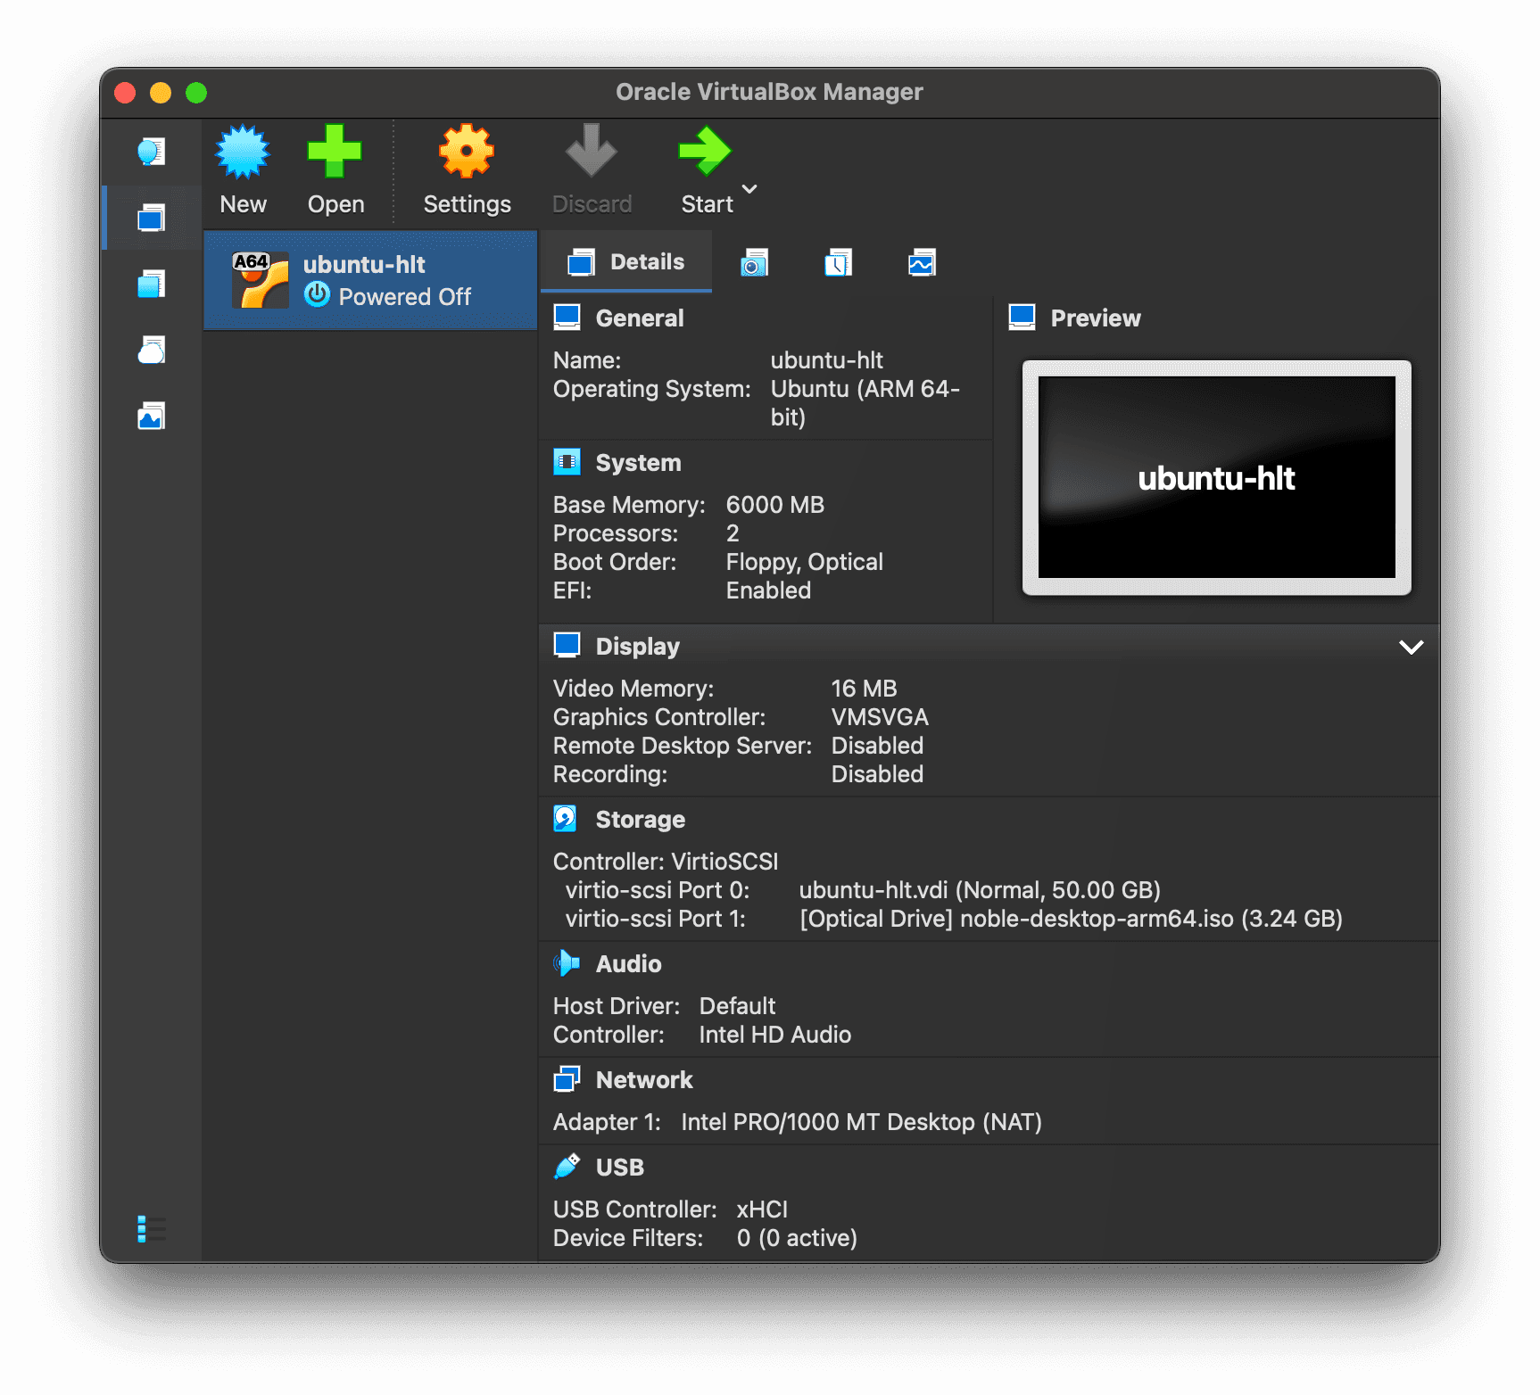The image size is (1540, 1395).
Task: Click the 'Oracle VirtualBox Manager' window title
Action: 770,92
